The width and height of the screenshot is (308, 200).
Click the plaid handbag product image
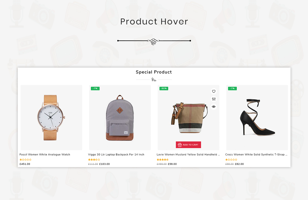(x=188, y=117)
